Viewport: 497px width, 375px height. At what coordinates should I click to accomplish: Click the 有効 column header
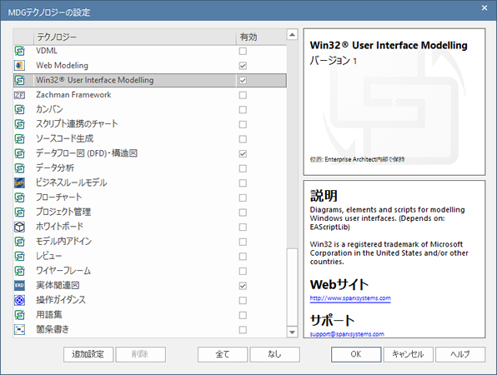point(261,37)
